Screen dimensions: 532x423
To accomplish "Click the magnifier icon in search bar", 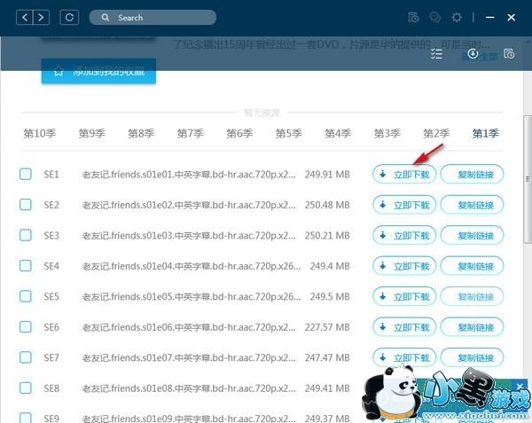I will click(x=106, y=18).
